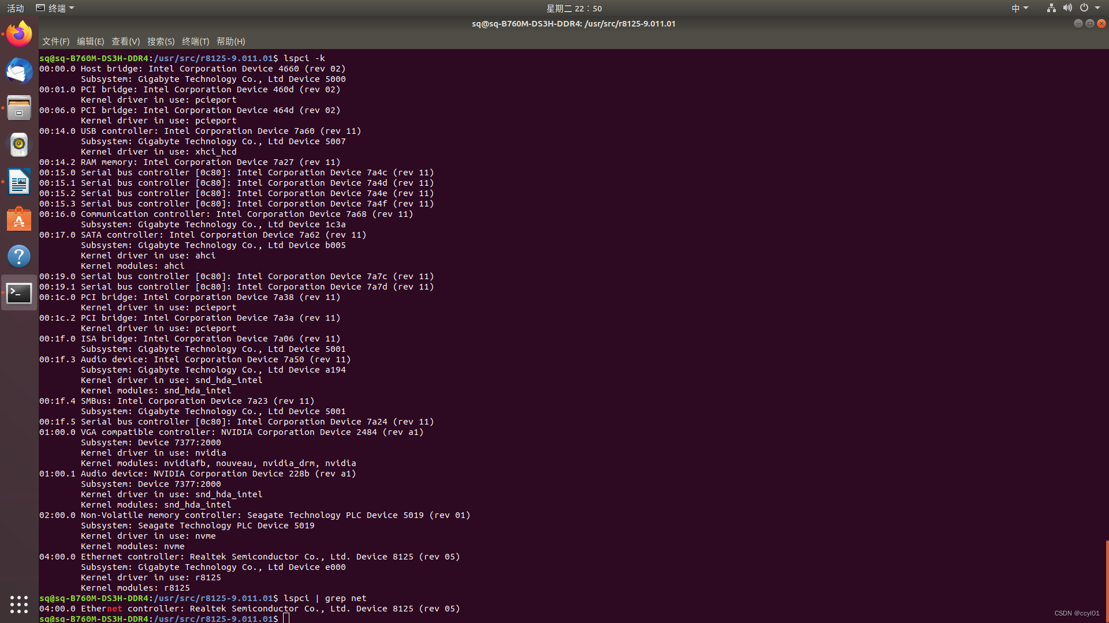The width and height of the screenshot is (1109, 623).
Task: Click the Terminal icon in dock
Action: tap(19, 293)
